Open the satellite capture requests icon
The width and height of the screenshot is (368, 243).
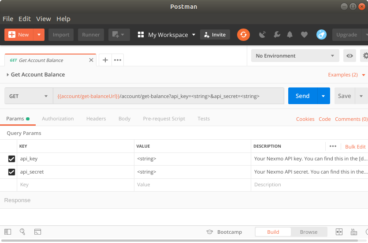(x=263, y=35)
